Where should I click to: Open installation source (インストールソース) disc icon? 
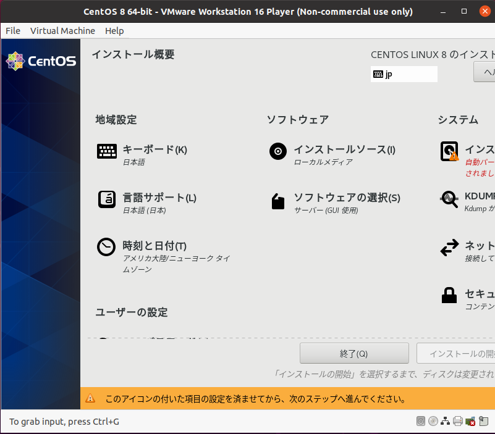click(x=278, y=151)
